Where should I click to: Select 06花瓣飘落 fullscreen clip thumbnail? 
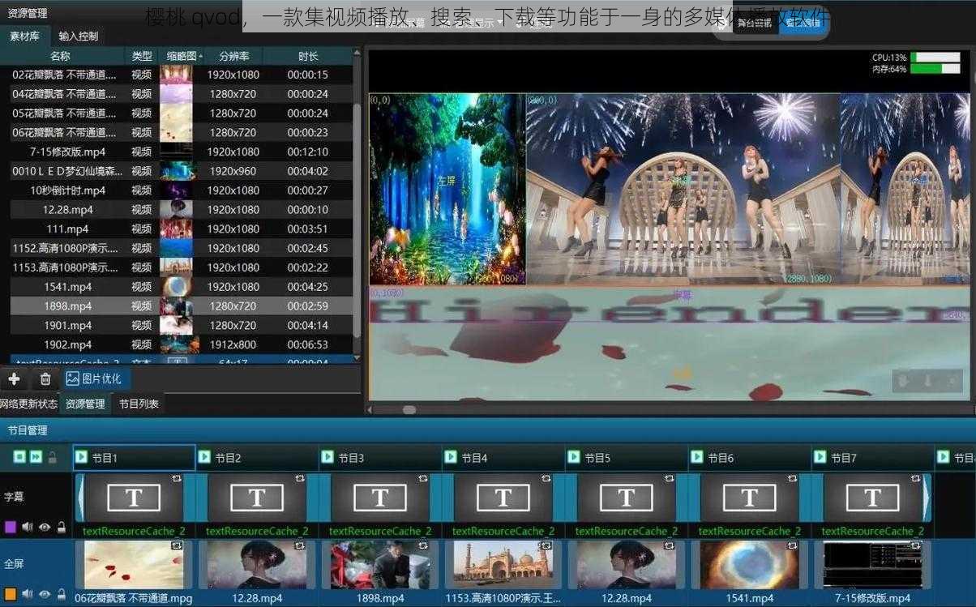tap(134, 565)
